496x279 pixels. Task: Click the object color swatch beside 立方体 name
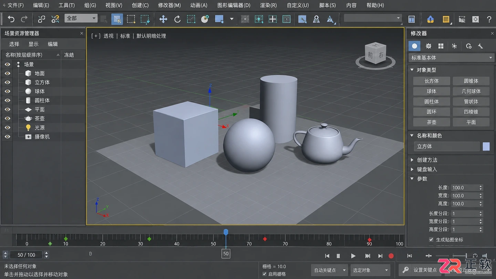pyautogui.click(x=486, y=146)
